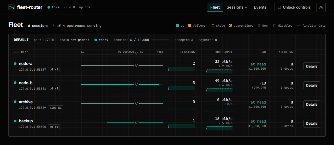This screenshot has width=334, height=145.
Task: Click node-b head block '#999,990'
Action: pos(259,88)
